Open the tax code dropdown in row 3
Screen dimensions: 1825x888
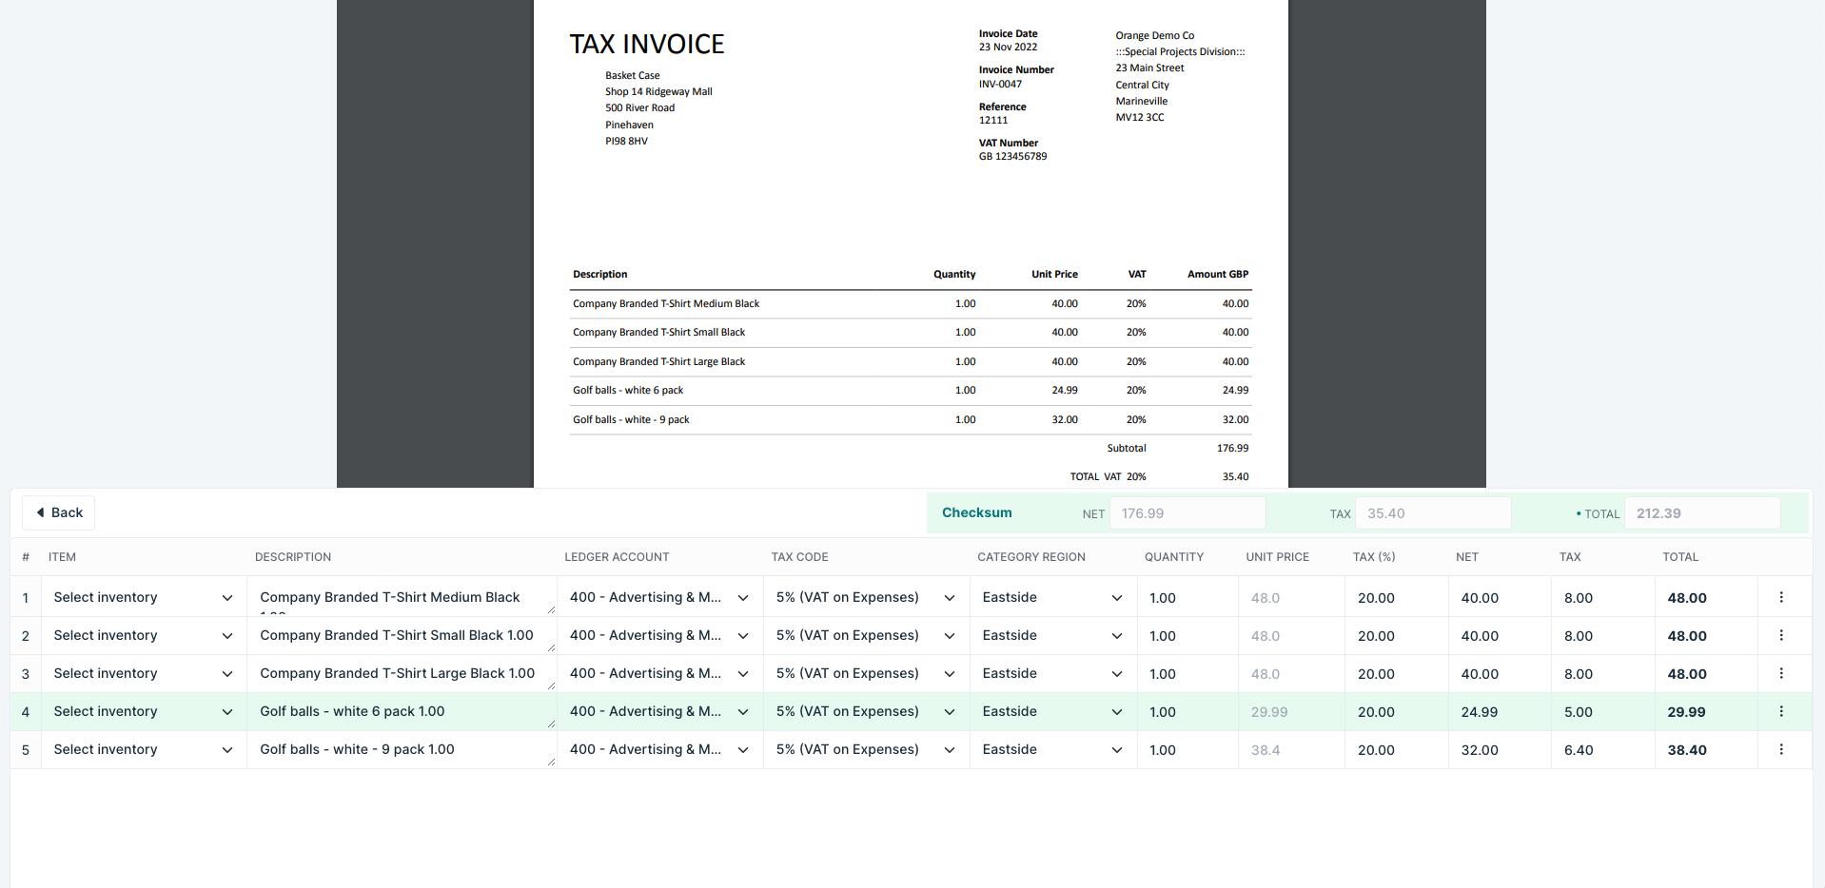point(866,673)
